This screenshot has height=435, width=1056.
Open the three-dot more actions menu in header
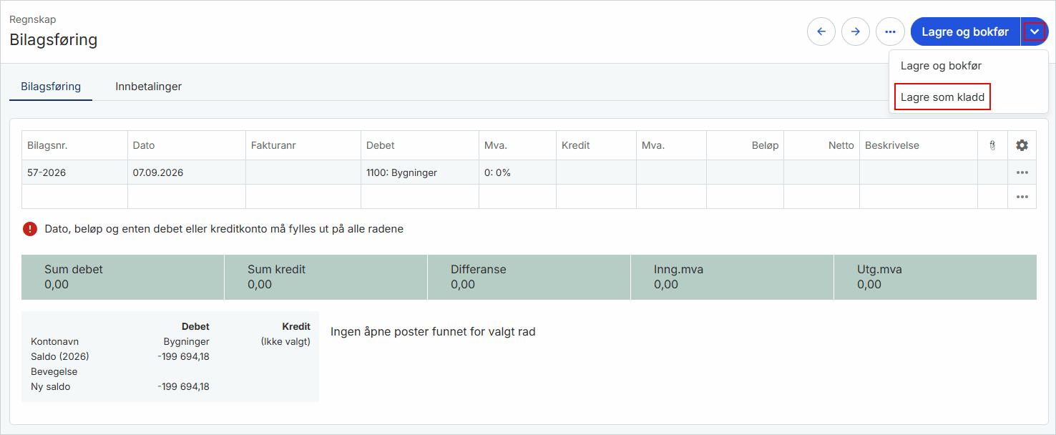(x=890, y=31)
